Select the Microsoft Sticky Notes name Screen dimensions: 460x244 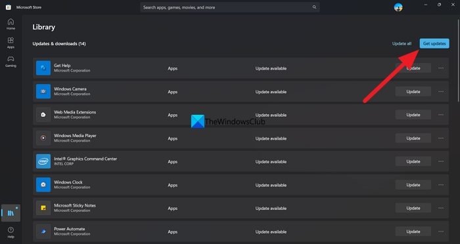click(x=75, y=205)
